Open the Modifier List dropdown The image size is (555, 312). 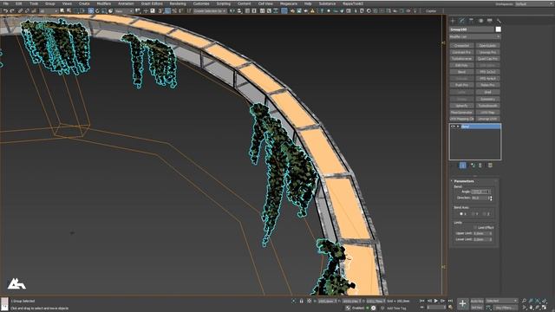pyautogui.click(x=475, y=36)
